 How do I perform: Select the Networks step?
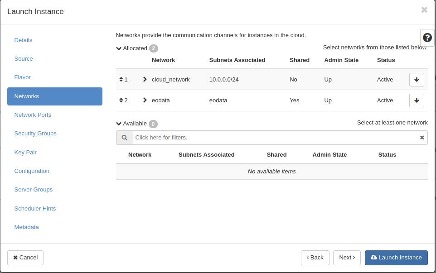click(55, 96)
